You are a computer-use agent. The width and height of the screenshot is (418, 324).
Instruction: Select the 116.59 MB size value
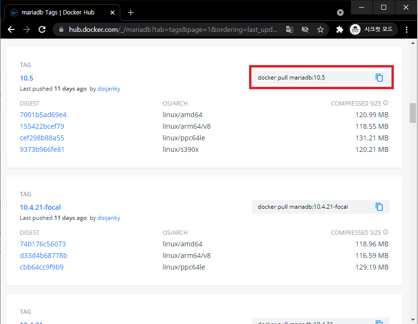(x=372, y=256)
